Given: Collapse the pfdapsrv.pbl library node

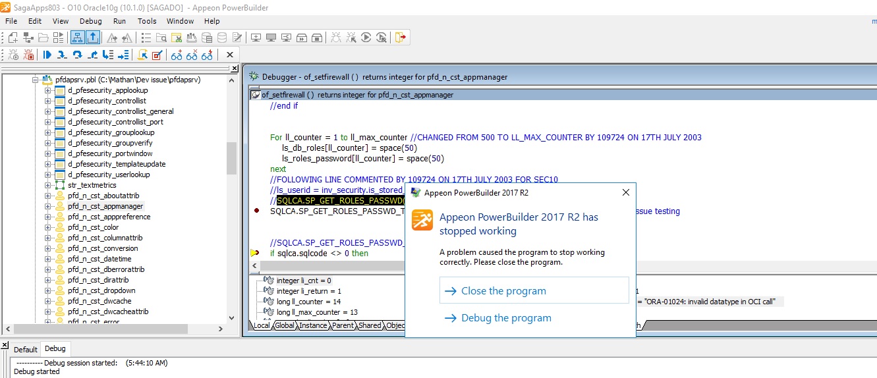Looking at the screenshot, I should pyautogui.click(x=36, y=80).
